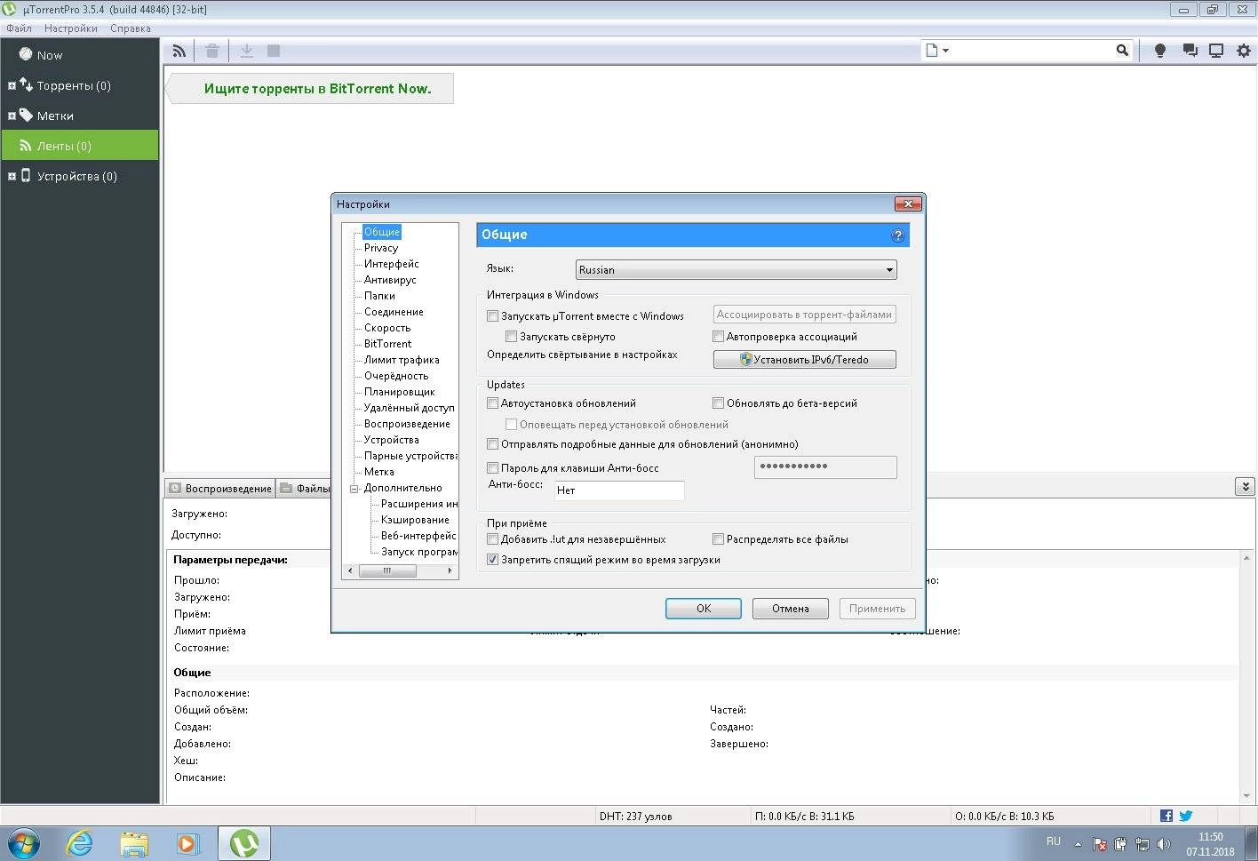Viewport: 1258px width, 861px height.
Task: Click OK button in Настройки dialog
Action: (704, 609)
